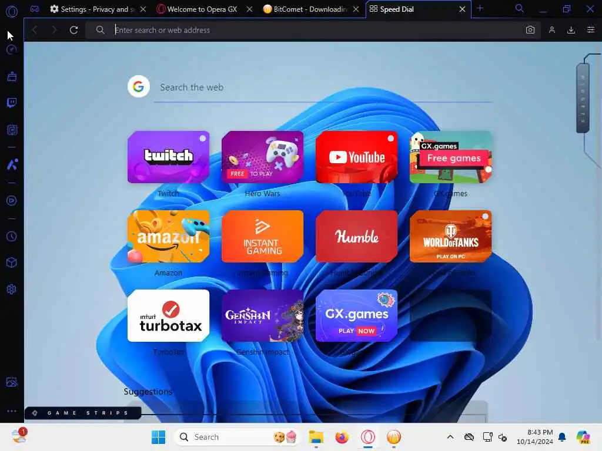Open Player icon in sidebar
This screenshot has width=602, height=451.
[x=12, y=201]
